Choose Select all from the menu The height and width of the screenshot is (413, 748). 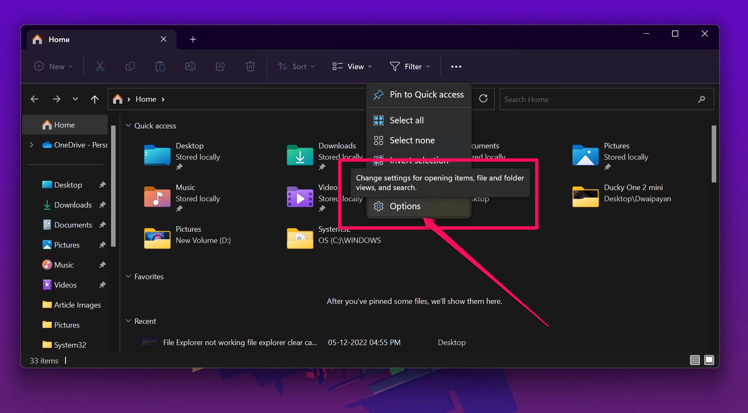pyautogui.click(x=406, y=120)
